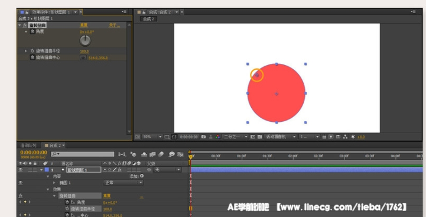426x217 pixels.
Task: Click the radius value 100.0 in Effect Controls
Action: (x=84, y=51)
